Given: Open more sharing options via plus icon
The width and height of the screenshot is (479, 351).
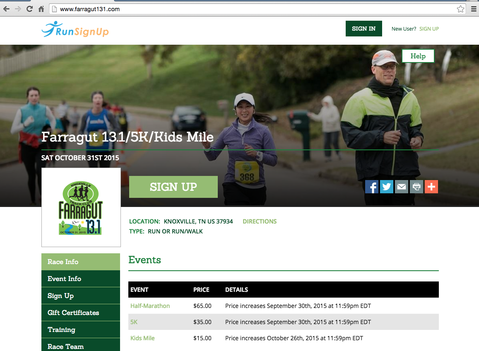Looking at the screenshot, I should 431,187.
